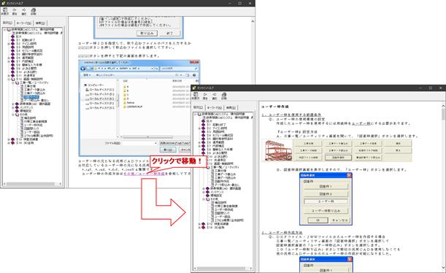This screenshot has width=446, height=273.
Task: Expand the §13 node in the back window tree
Action: [x=9, y=139]
